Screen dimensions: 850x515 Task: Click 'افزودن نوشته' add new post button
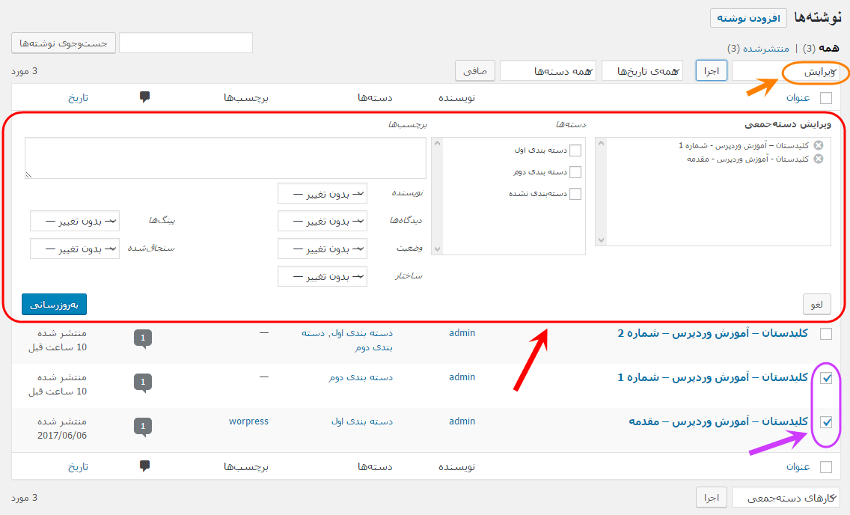click(749, 18)
